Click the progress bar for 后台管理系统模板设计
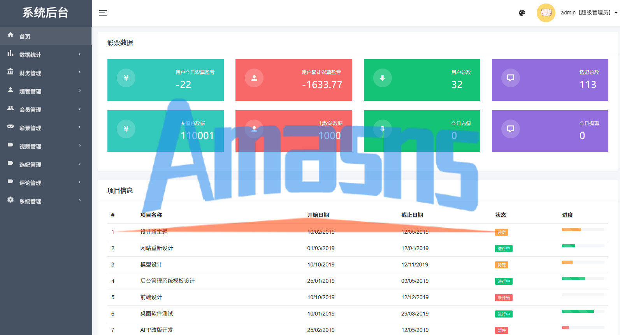The height and width of the screenshot is (335, 620). point(583,279)
